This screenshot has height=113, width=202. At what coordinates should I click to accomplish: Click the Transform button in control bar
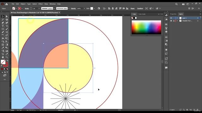(140, 8)
